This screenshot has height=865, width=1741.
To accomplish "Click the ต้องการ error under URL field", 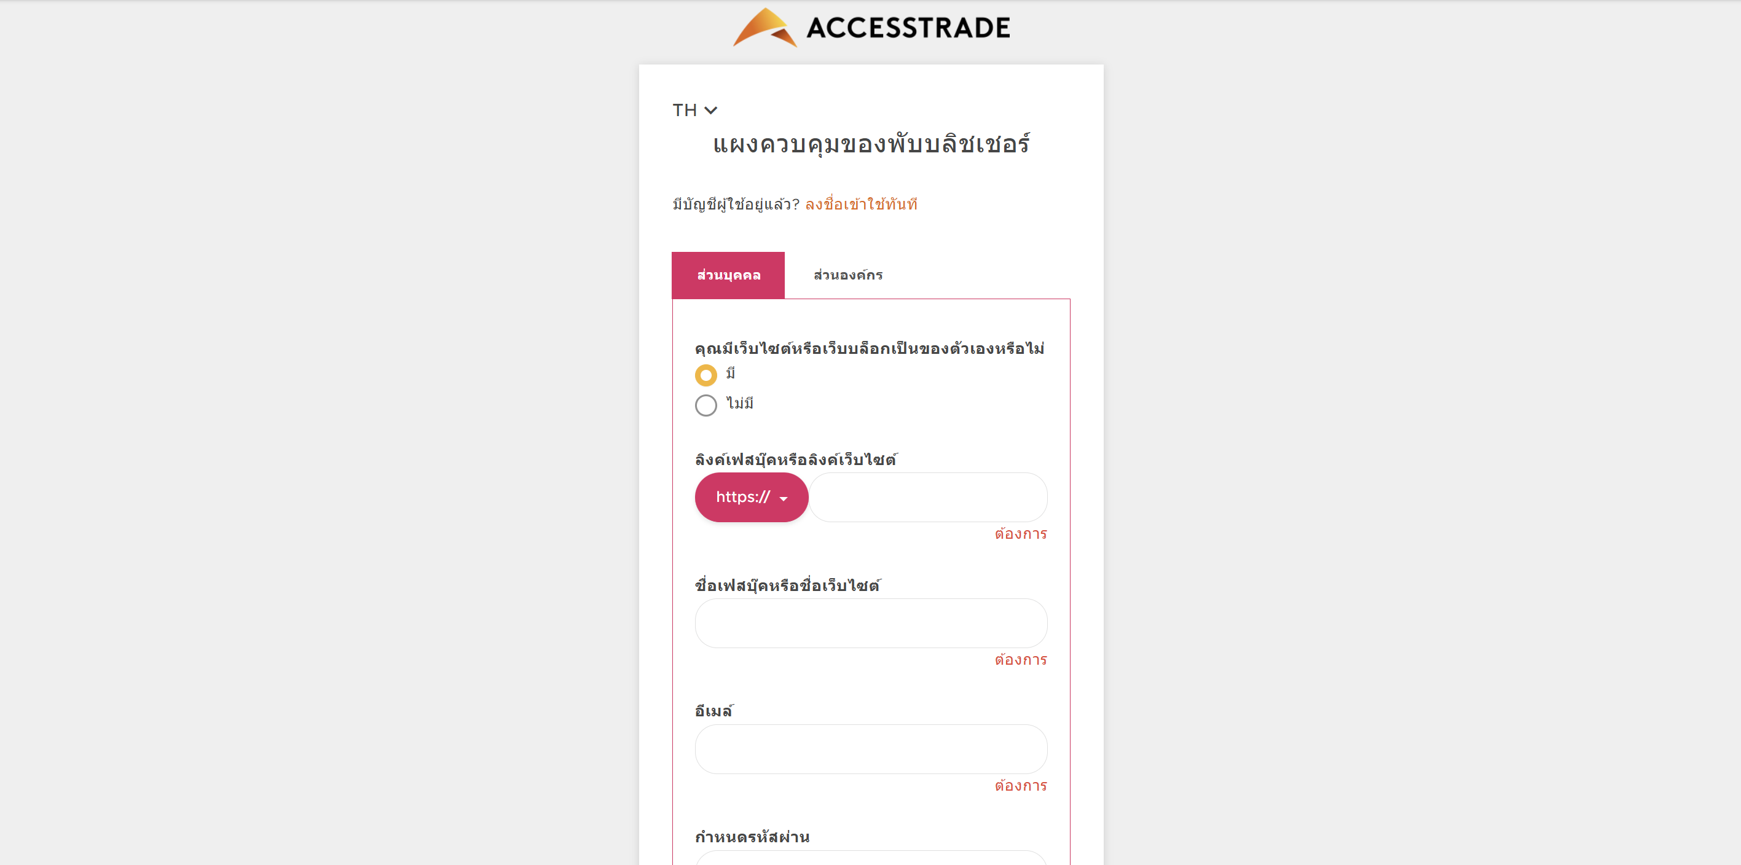I will (x=1021, y=534).
